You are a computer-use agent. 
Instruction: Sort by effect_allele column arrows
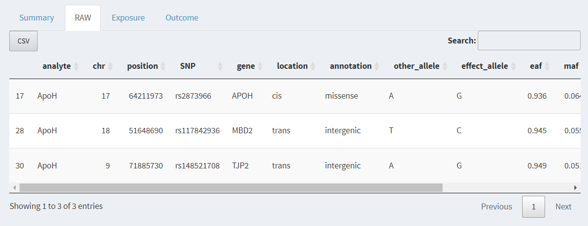(513, 66)
